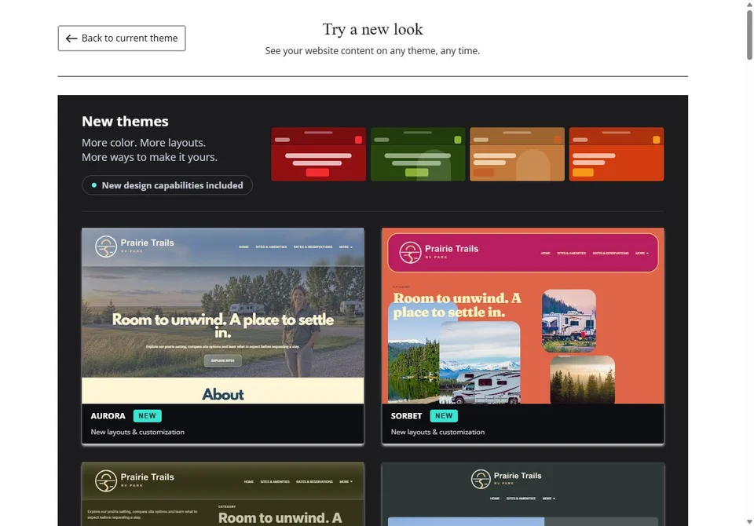The height and width of the screenshot is (526, 754).
Task: Click the Prairie Trails logo in Aurora preview
Action: point(134,247)
